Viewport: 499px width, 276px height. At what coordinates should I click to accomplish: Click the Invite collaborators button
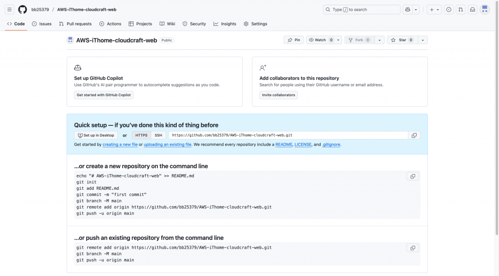pos(278,95)
